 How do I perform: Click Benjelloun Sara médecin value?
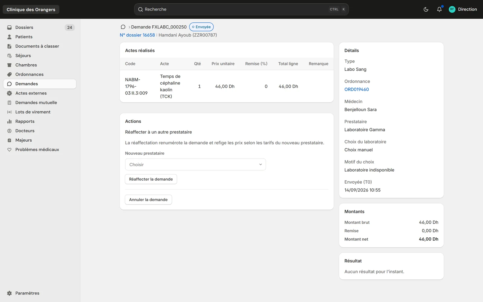coord(360,110)
